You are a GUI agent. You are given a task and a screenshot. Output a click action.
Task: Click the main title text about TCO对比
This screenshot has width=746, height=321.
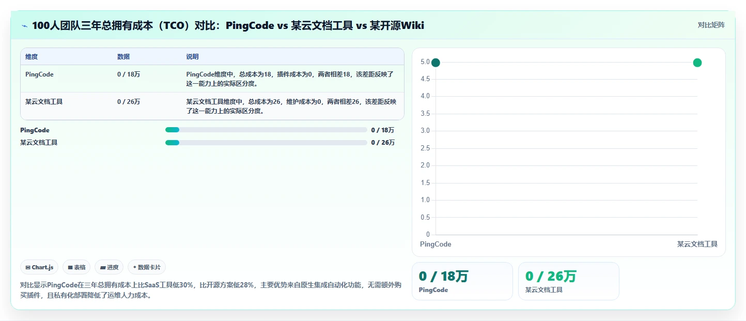tap(228, 25)
